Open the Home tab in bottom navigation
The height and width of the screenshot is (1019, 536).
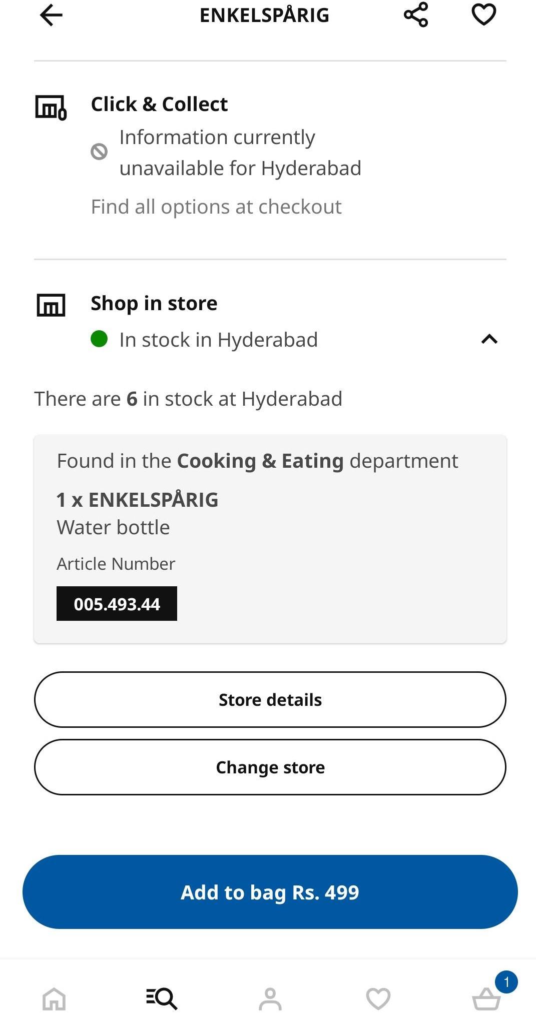tap(54, 998)
